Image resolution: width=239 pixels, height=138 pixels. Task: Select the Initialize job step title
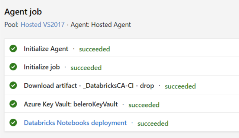(42, 67)
